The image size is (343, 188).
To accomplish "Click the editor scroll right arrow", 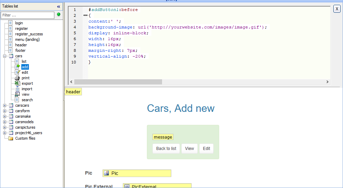I will coord(327,82).
